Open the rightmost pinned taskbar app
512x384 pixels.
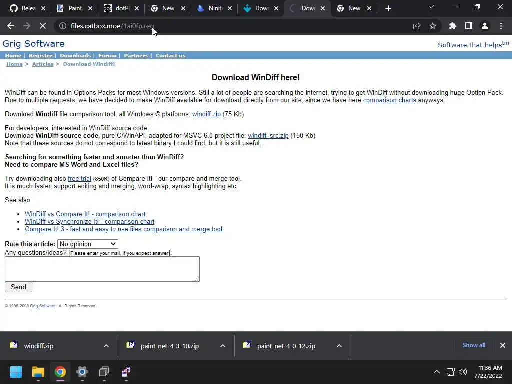point(126,372)
